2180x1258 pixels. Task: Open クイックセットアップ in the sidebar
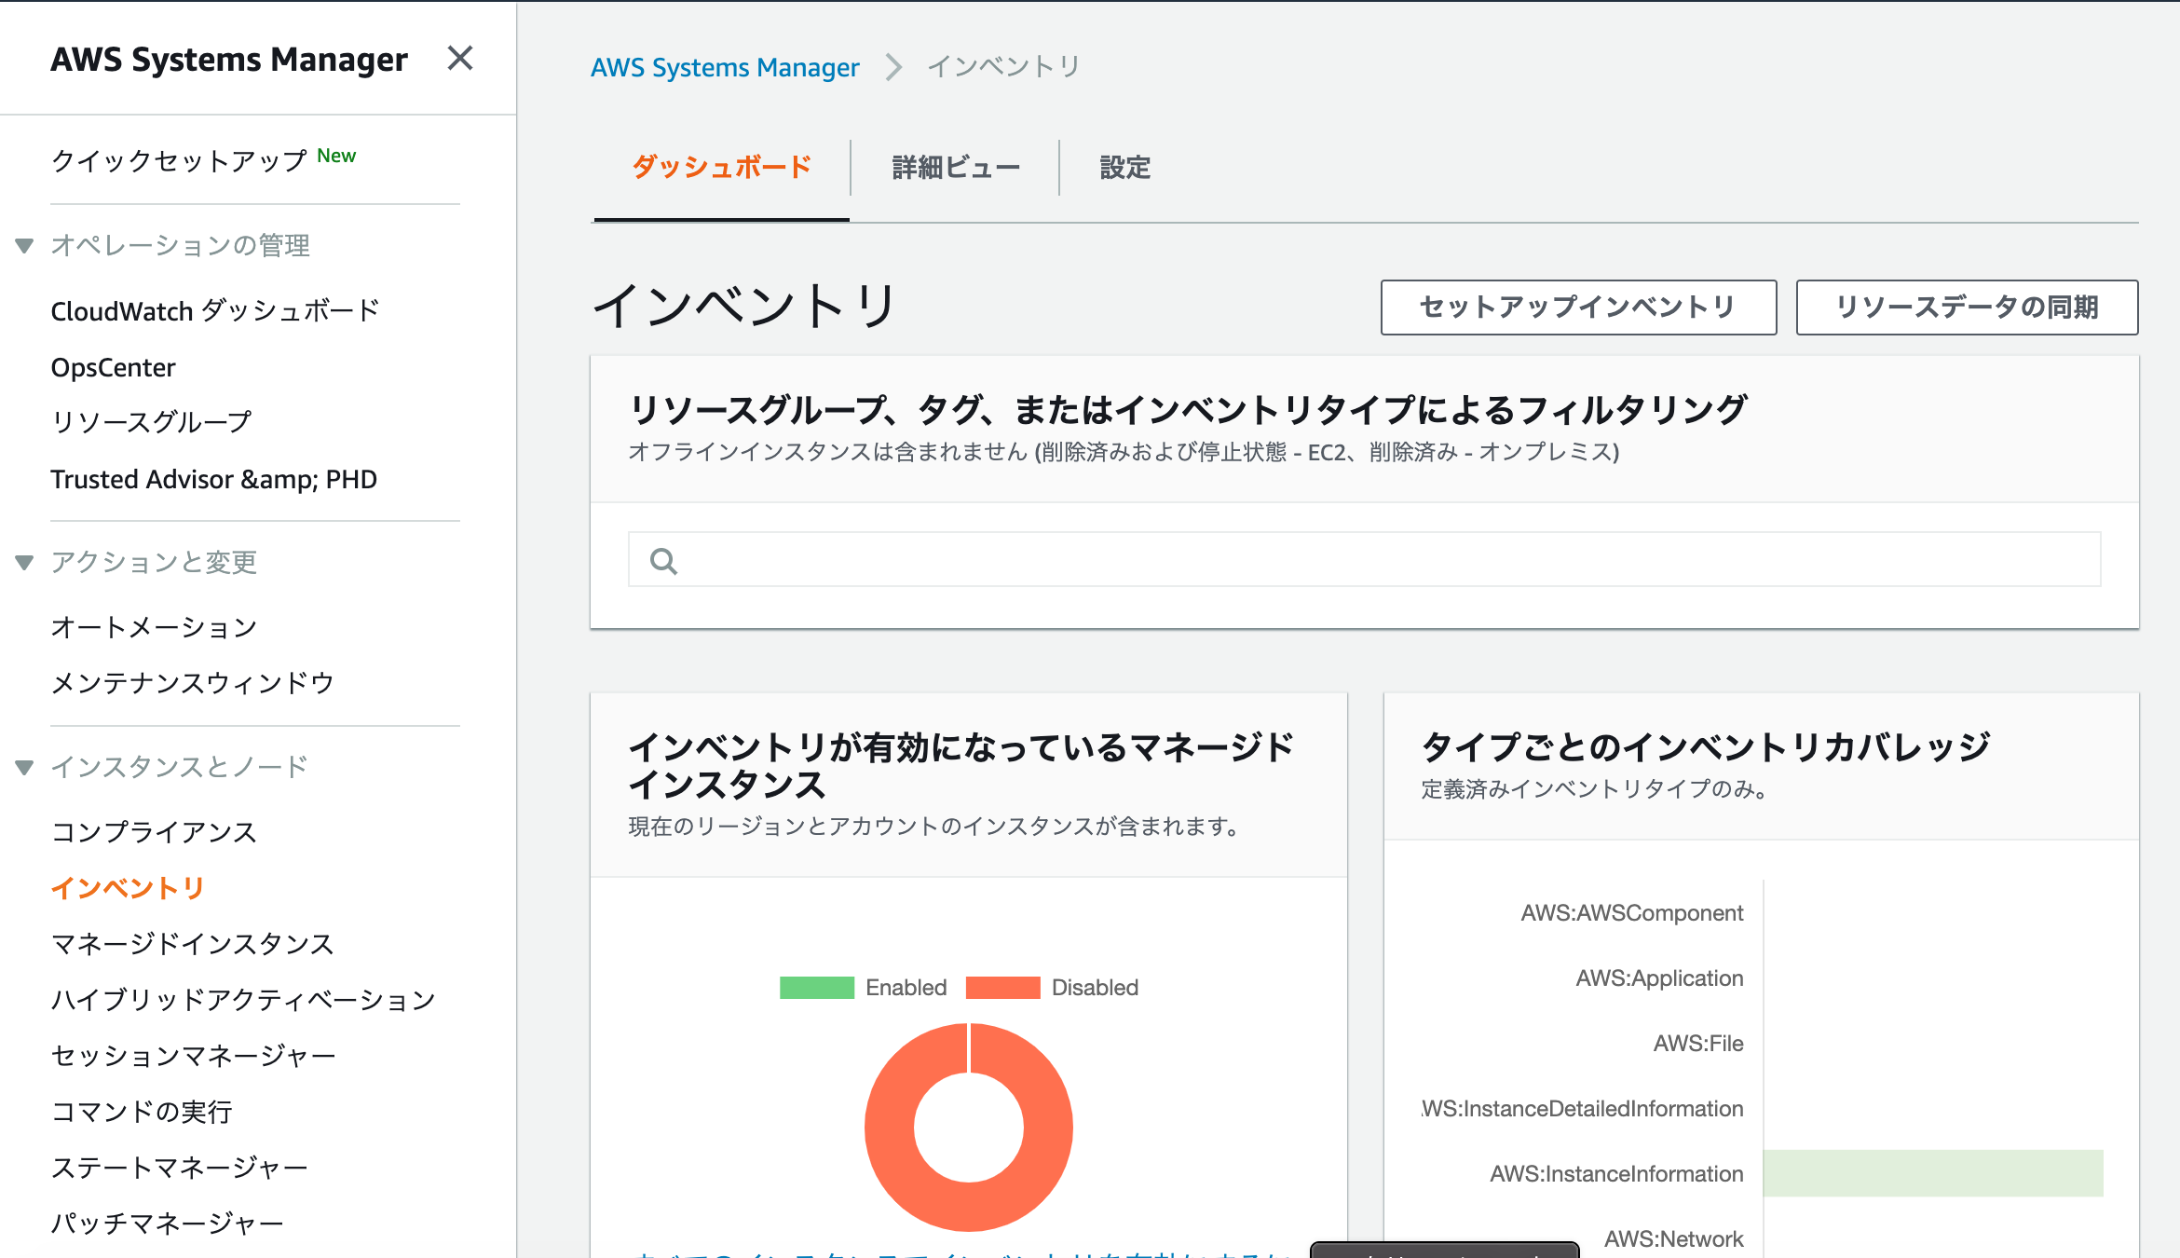179,161
